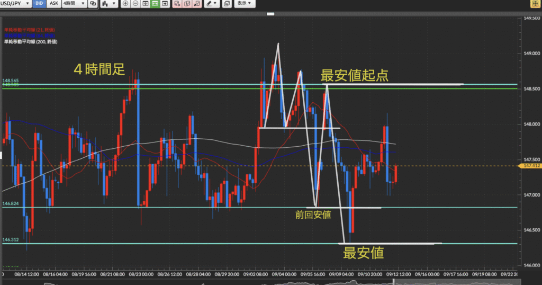Image resolution: width=542 pixels, height=285 pixels.
Task: Switch price display to ASK
Action: [54, 4]
